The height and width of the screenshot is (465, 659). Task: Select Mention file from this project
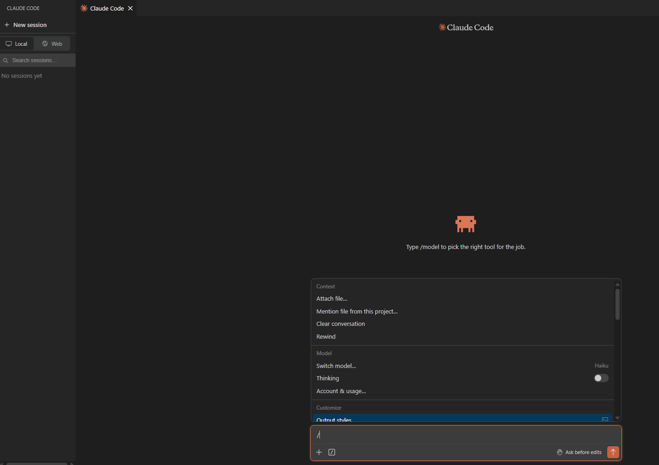point(357,311)
